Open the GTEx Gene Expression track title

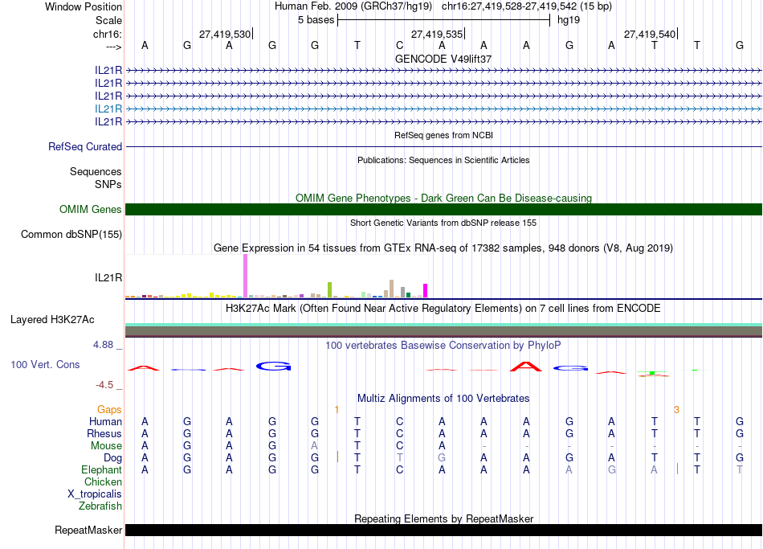click(443, 248)
